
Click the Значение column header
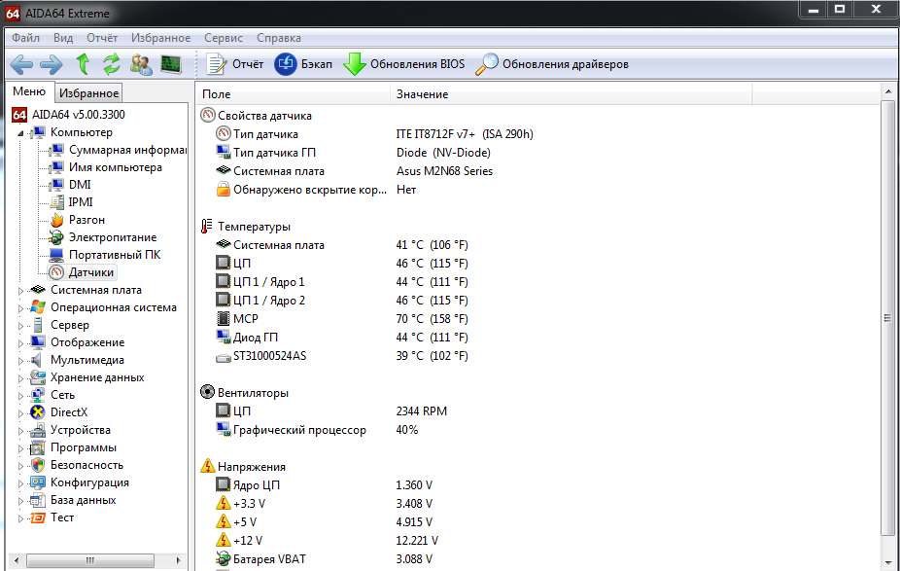click(x=422, y=94)
